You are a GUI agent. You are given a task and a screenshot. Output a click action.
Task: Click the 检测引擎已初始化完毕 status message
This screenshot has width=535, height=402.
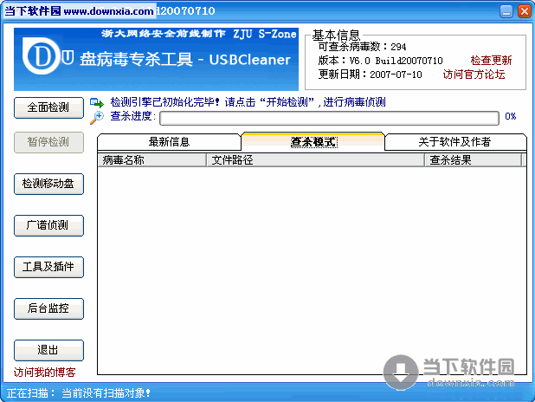pyautogui.click(x=248, y=102)
